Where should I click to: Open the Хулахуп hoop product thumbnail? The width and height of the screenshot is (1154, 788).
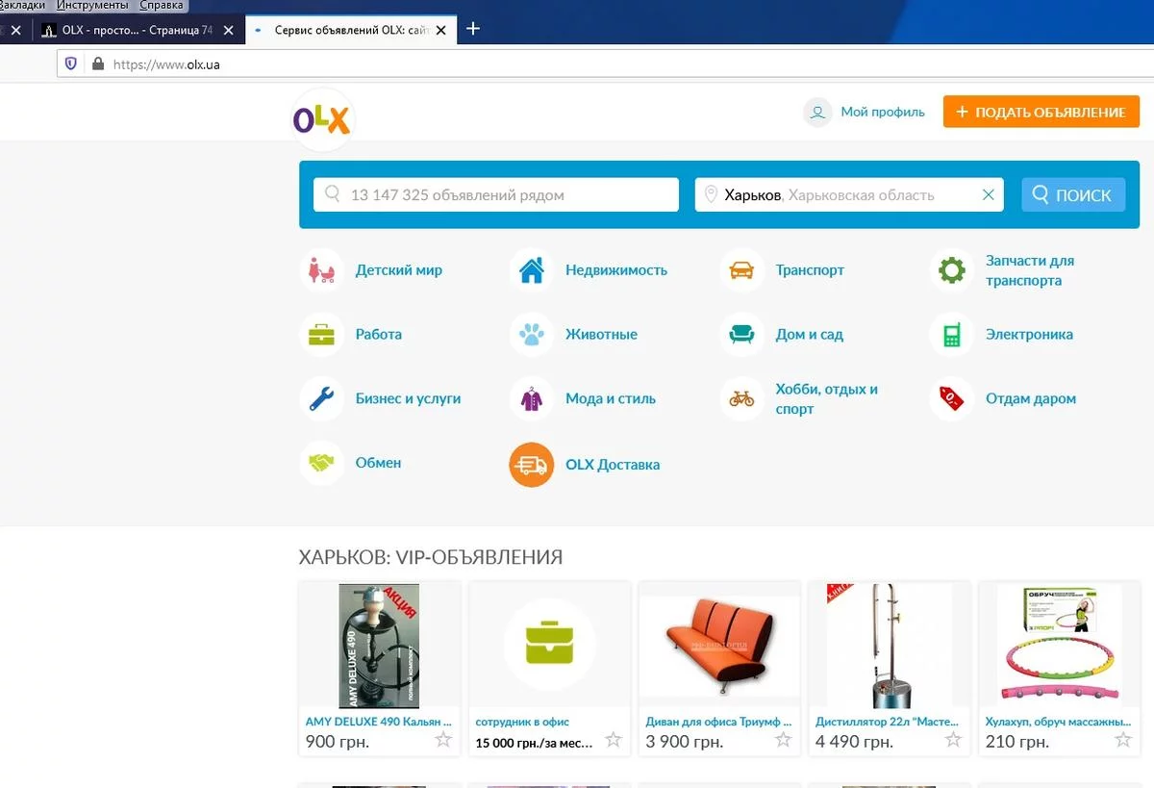point(1059,647)
